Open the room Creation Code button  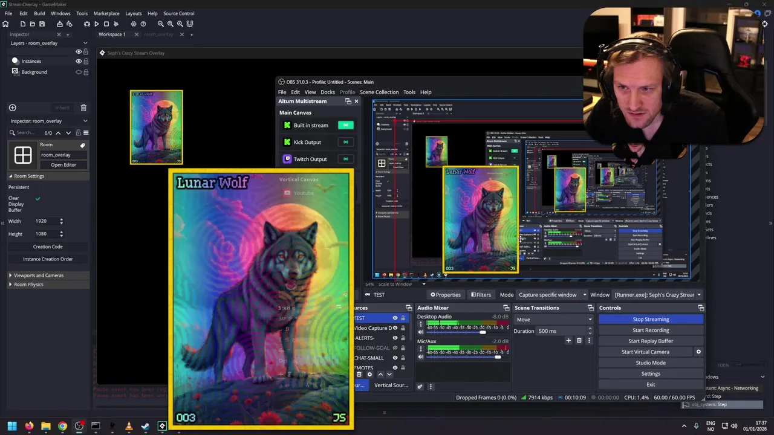pos(48,246)
